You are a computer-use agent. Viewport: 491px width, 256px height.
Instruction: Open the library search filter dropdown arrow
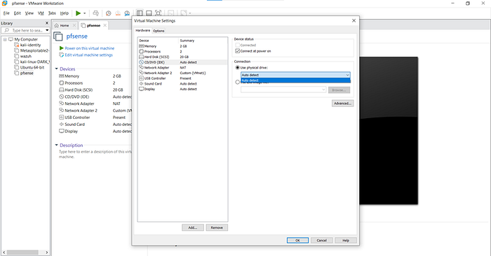tap(47, 30)
